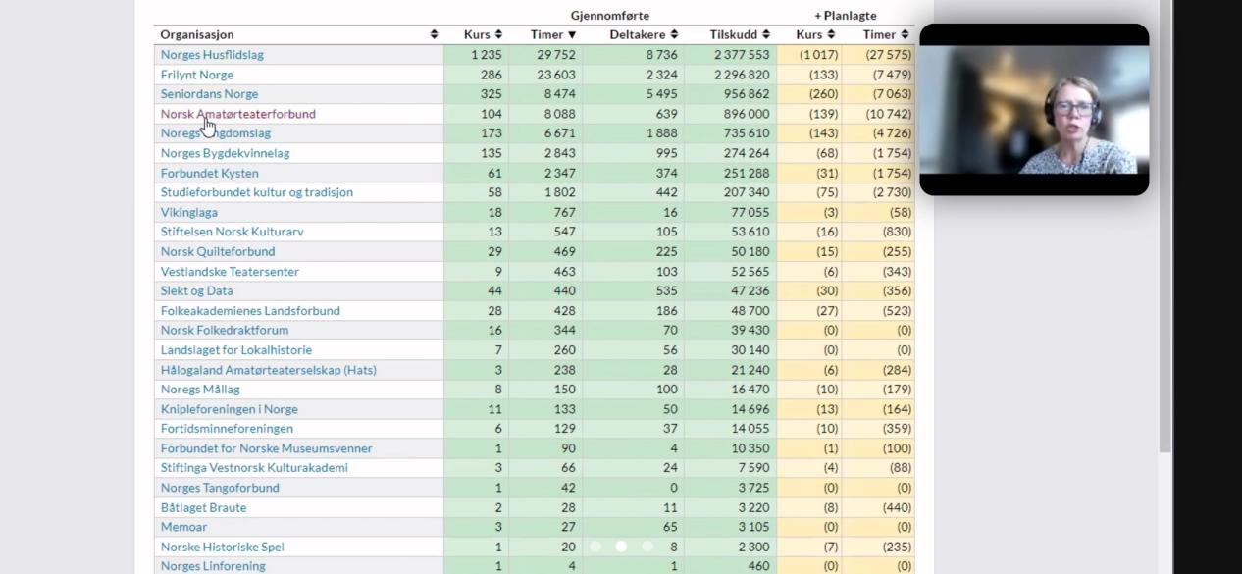Screen dimensions: 1242x574
Task: Open Norsk Folkedraktforum link
Action: coord(225,330)
